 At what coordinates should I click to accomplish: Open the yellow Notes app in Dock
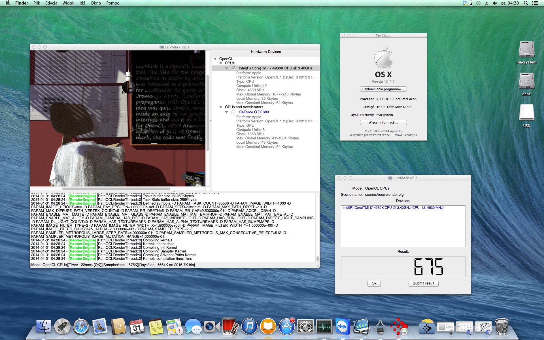(156, 327)
